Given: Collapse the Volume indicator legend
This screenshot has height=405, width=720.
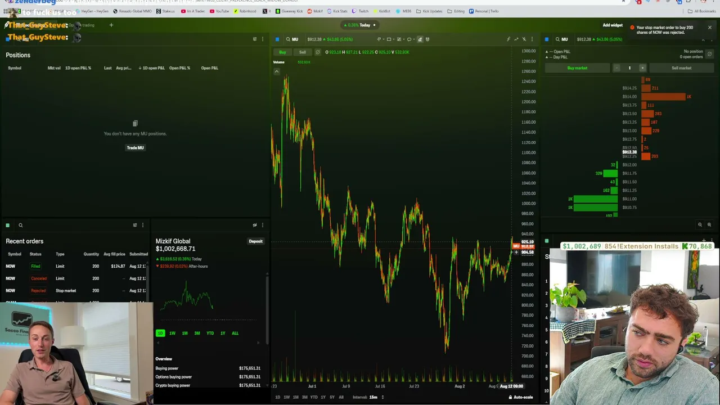Looking at the screenshot, I should click(x=277, y=71).
